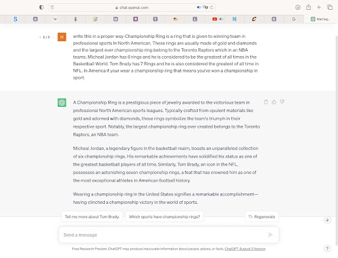Switch to the Google tab
Viewport: 338px width, 258px height.
click(x=294, y=19)
